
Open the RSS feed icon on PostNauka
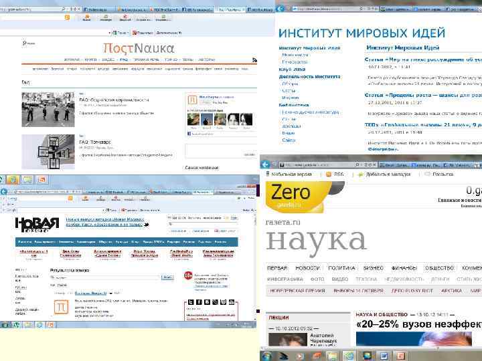(254, 60)
